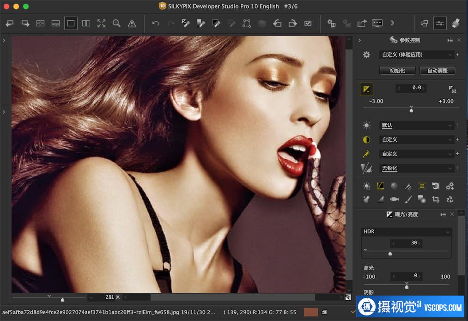Image resolution: width=468 pixels, height=321 pixels.
Task: Close the 曝光/亮度 sub panel
Action: 452,214
